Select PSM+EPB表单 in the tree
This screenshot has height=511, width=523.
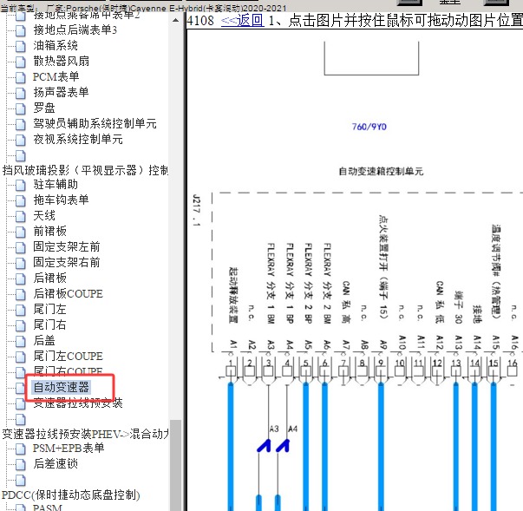[x=69, y=448]
